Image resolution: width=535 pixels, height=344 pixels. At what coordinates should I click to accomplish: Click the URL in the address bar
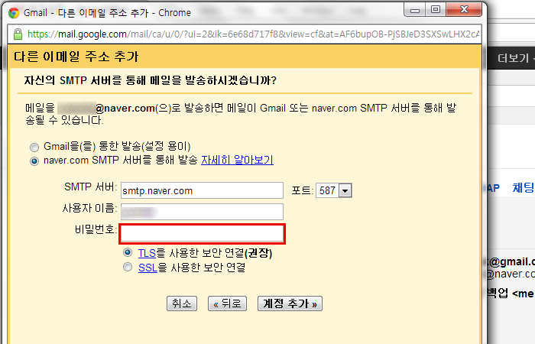point(253,34)
